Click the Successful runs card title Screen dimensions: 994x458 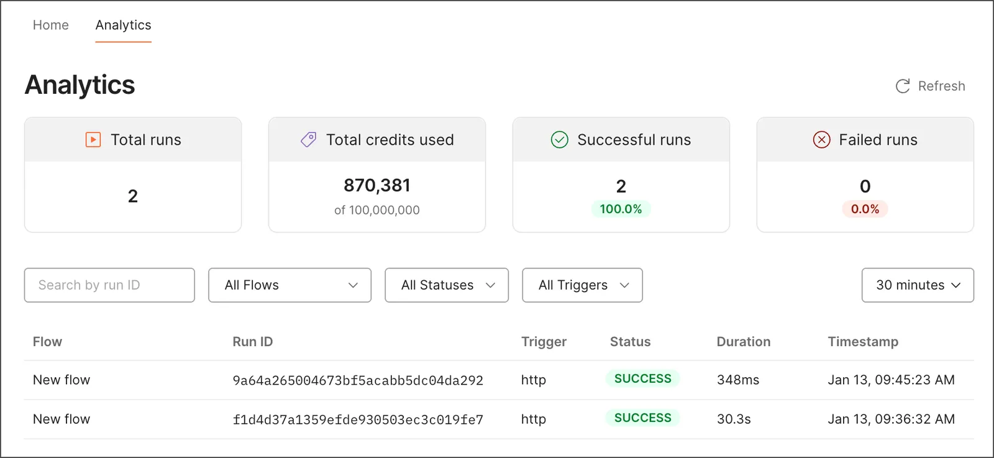point(634,140)
